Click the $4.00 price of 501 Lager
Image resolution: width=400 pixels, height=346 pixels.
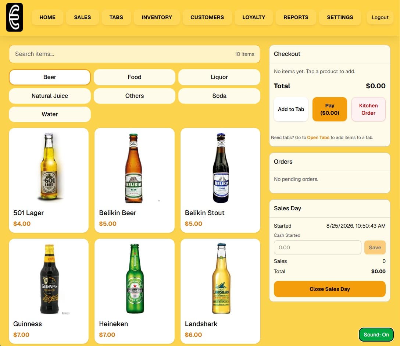(x=22, y=224)
